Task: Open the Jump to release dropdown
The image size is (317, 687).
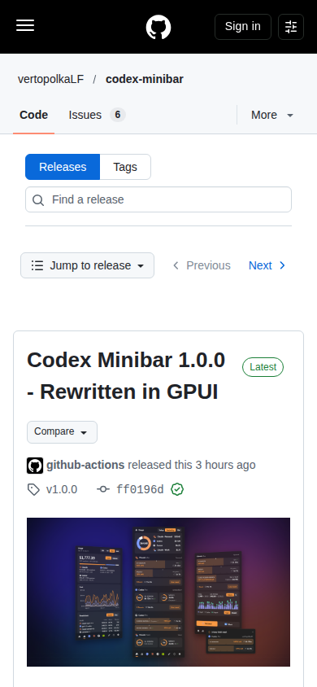Action: coord(88,265)
